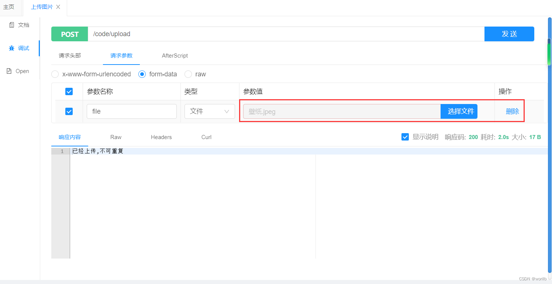Open the 请求参数 tab
This screenshot has height=284, width=552.
tap(121, 56)
